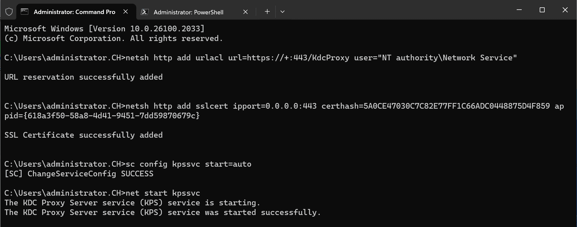Close the terminal window

point(565,10)
